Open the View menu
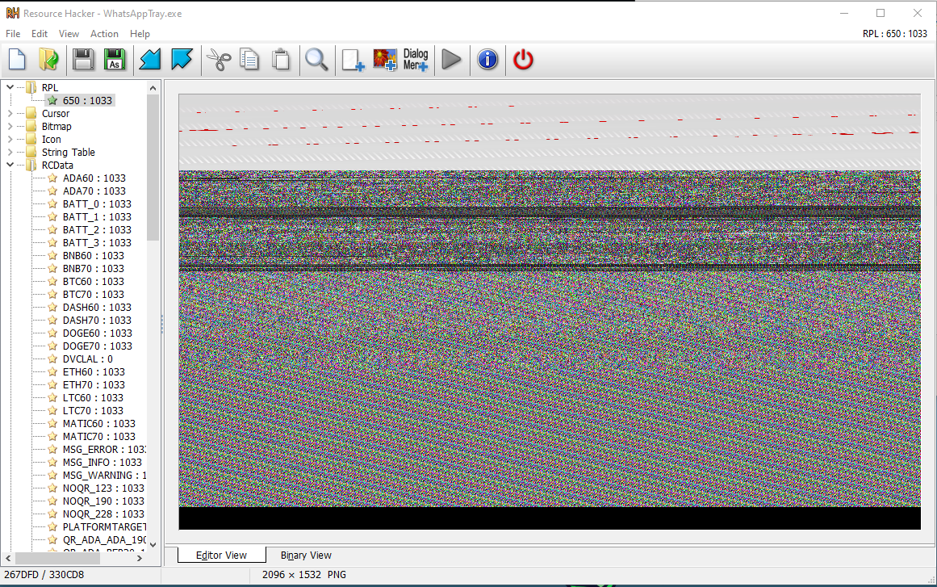 click(x=69, y=33)
